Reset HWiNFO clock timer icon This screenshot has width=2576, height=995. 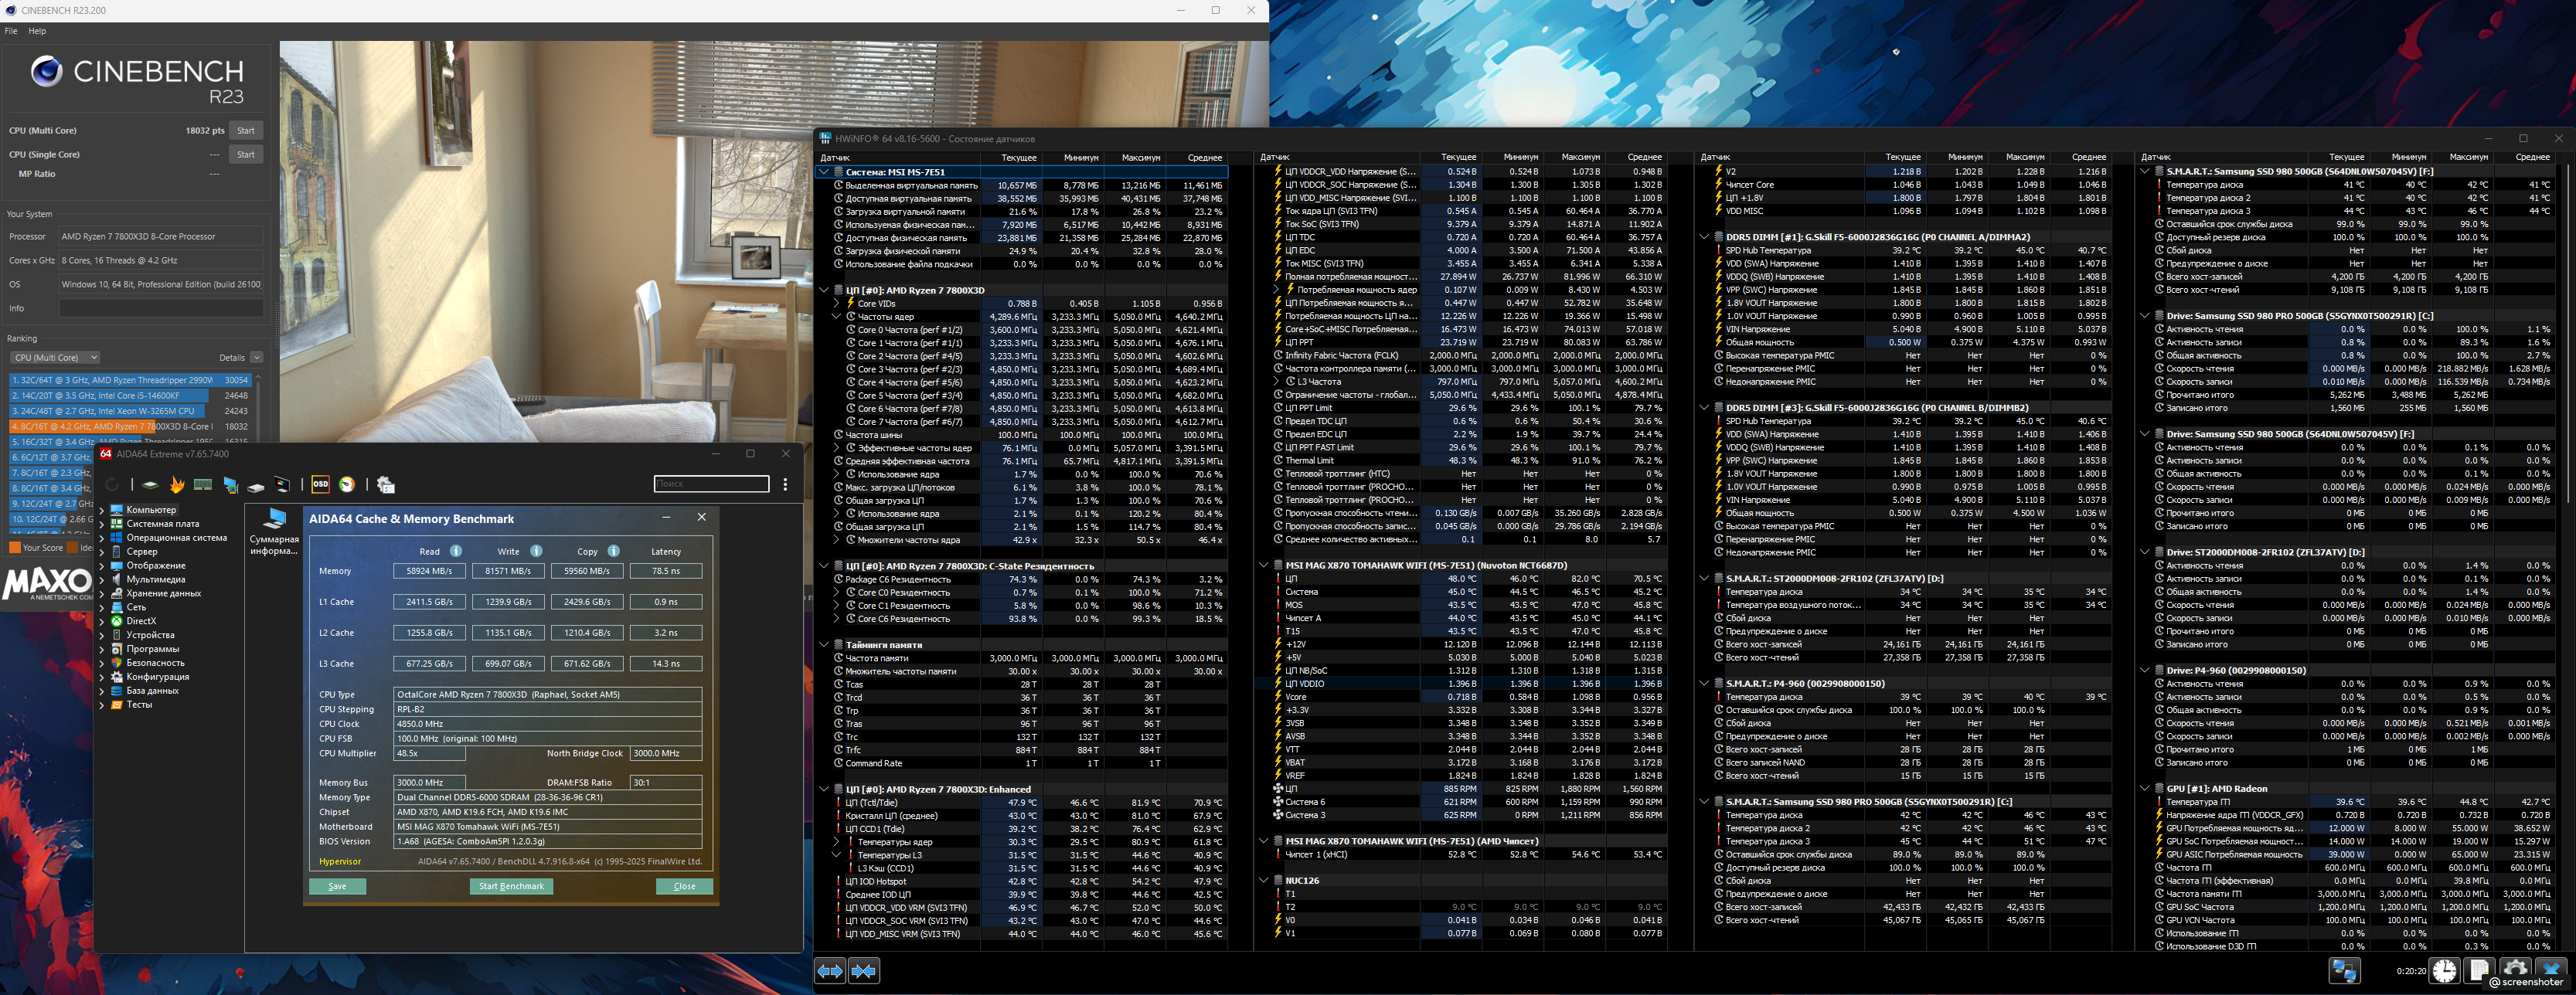[x=2444, y=970]
